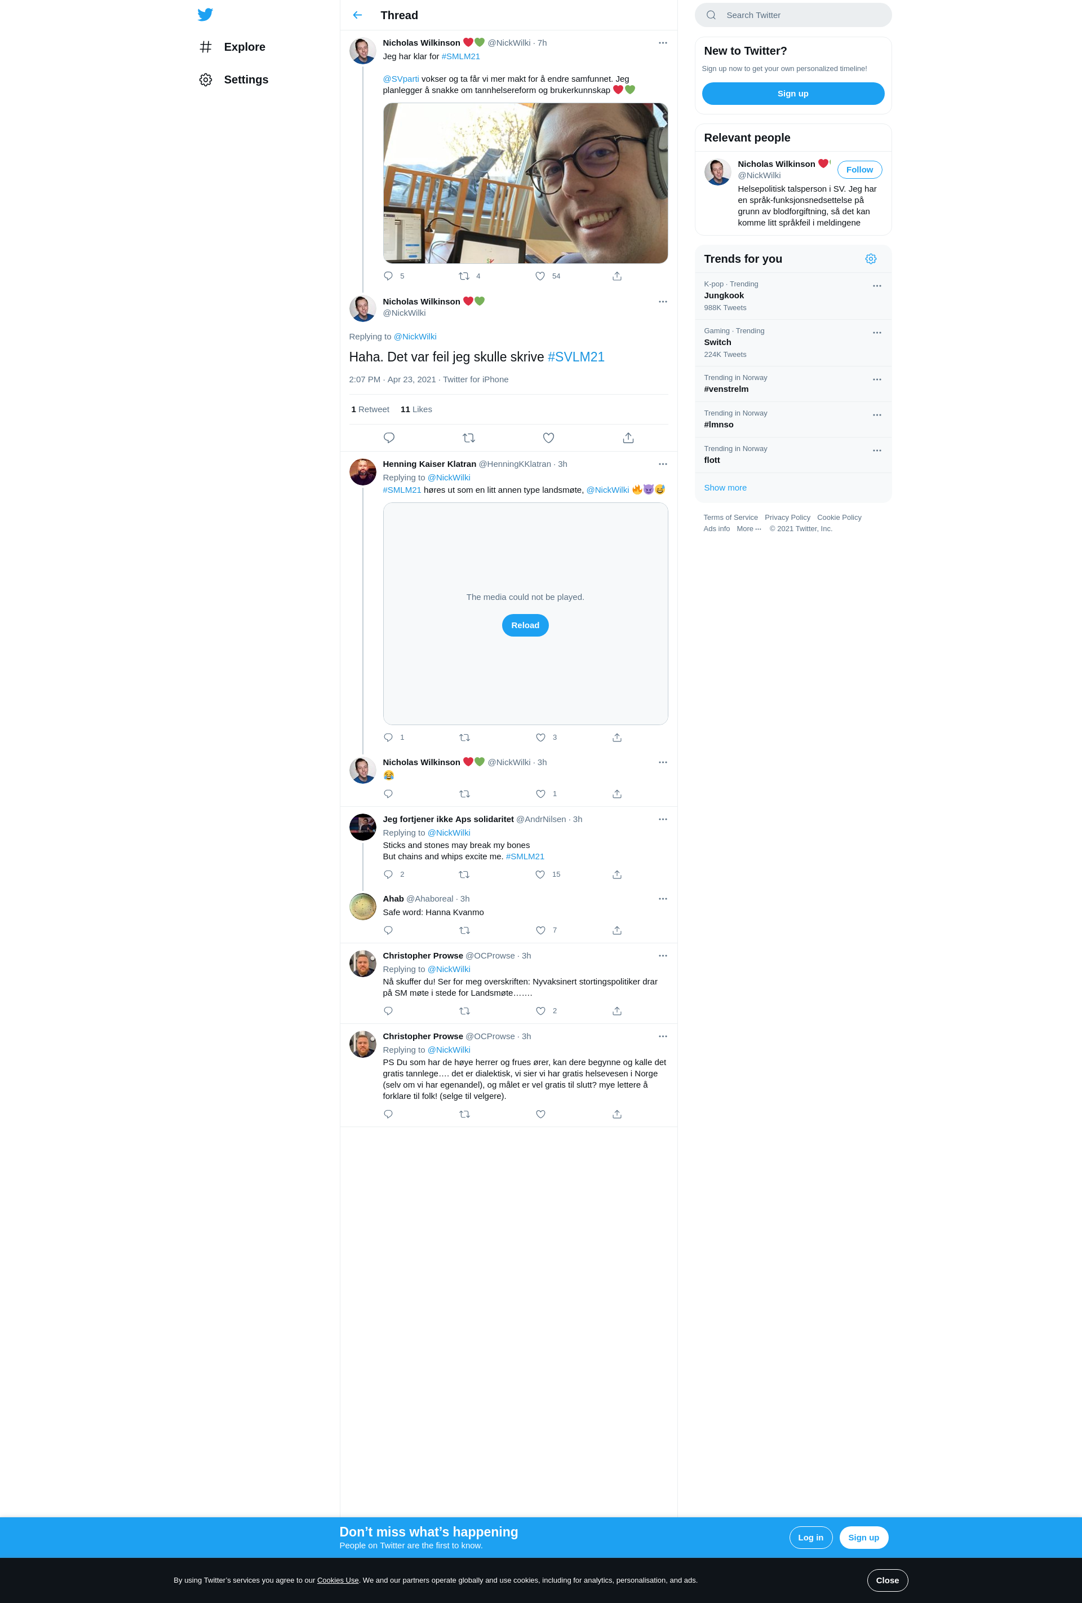
Task: Open the Trends settings gear
Action: click(x=871, y=259)
